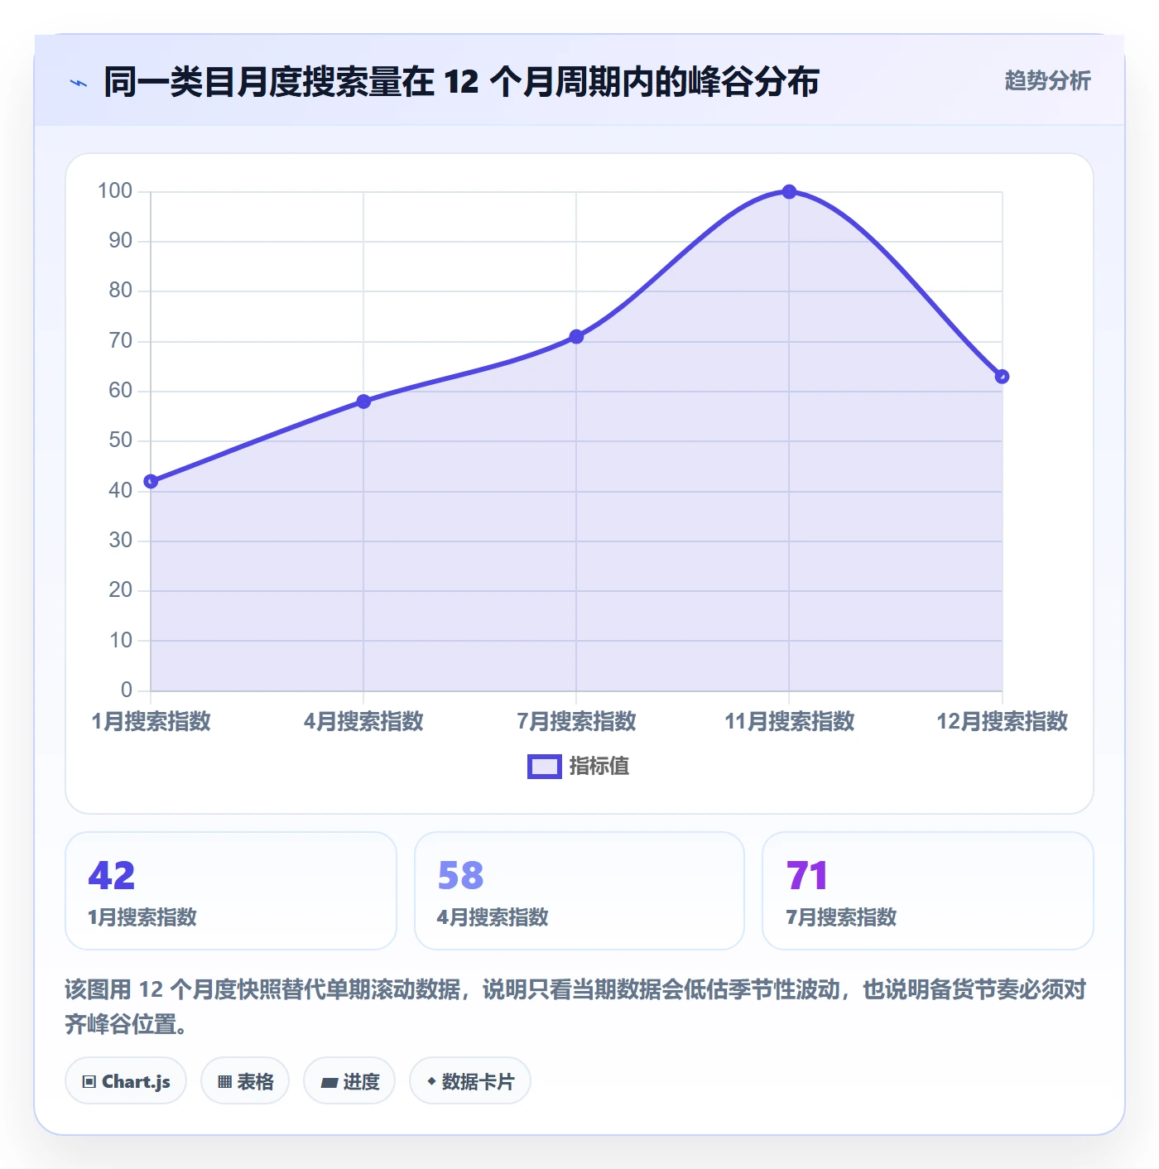Screen dimensions: 1159x1169
Task: Click the description paragraph starting 该图用 12 个月度快照
Action: [575, 1007]
